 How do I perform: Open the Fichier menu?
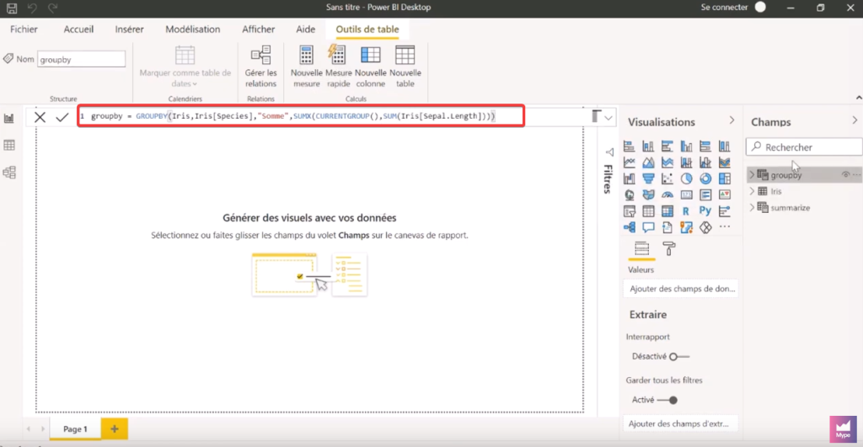[x=24, y=29]
